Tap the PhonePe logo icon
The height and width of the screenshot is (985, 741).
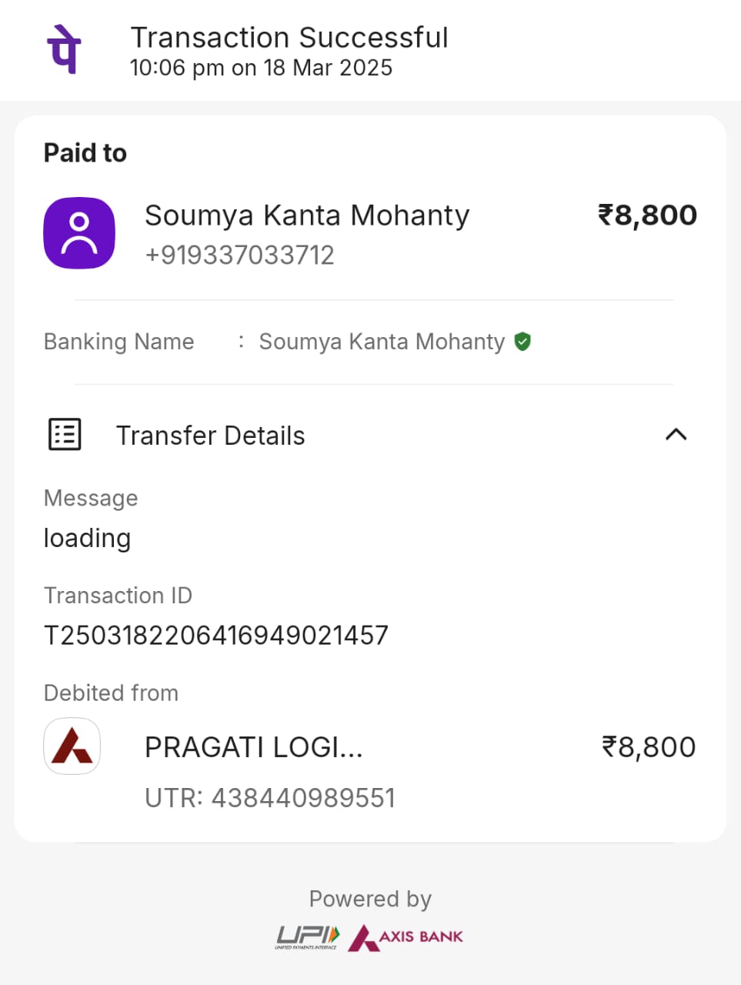tap(65, 49)
